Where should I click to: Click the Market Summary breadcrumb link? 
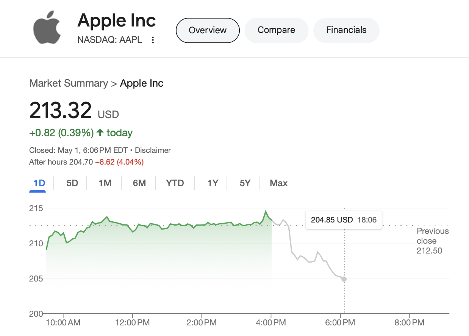[69, 83]
